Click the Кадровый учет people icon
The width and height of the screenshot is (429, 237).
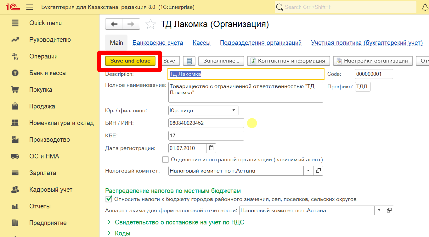pos(15,190)
